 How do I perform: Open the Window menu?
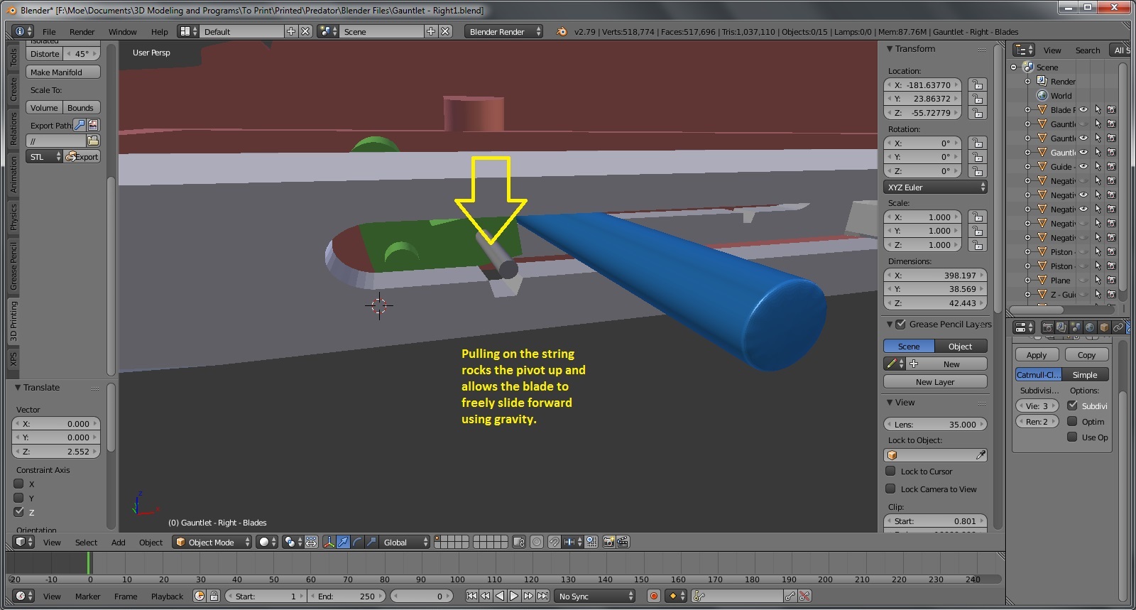coord(122,32)
